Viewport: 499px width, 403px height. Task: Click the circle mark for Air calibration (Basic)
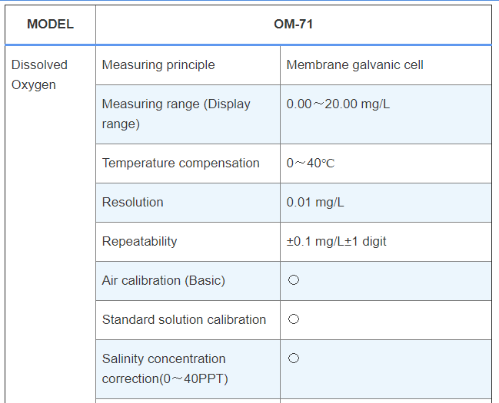(293, 280)
